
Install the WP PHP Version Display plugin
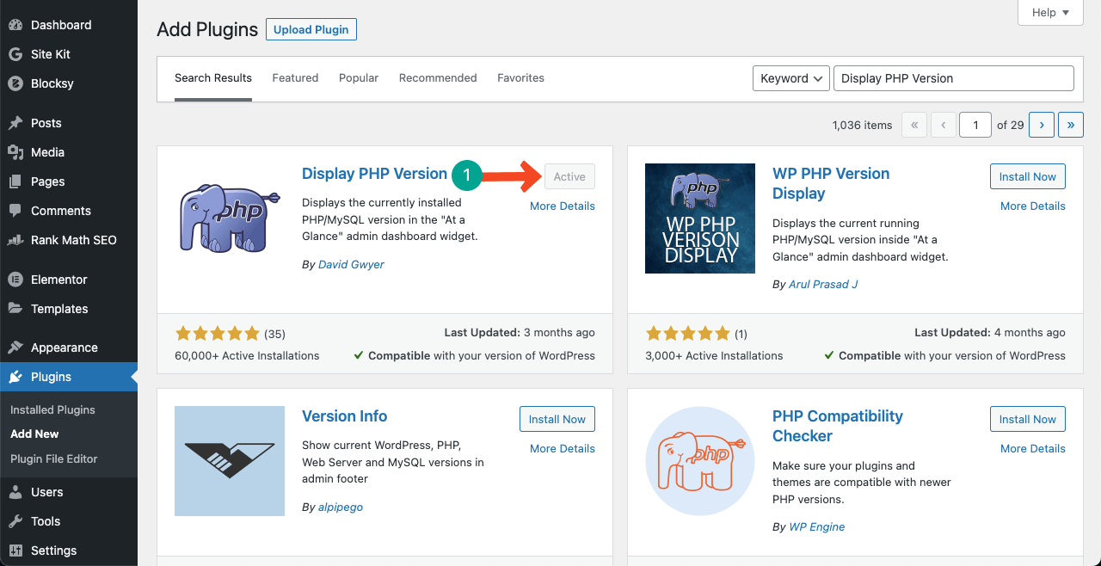click(1027, 176)
